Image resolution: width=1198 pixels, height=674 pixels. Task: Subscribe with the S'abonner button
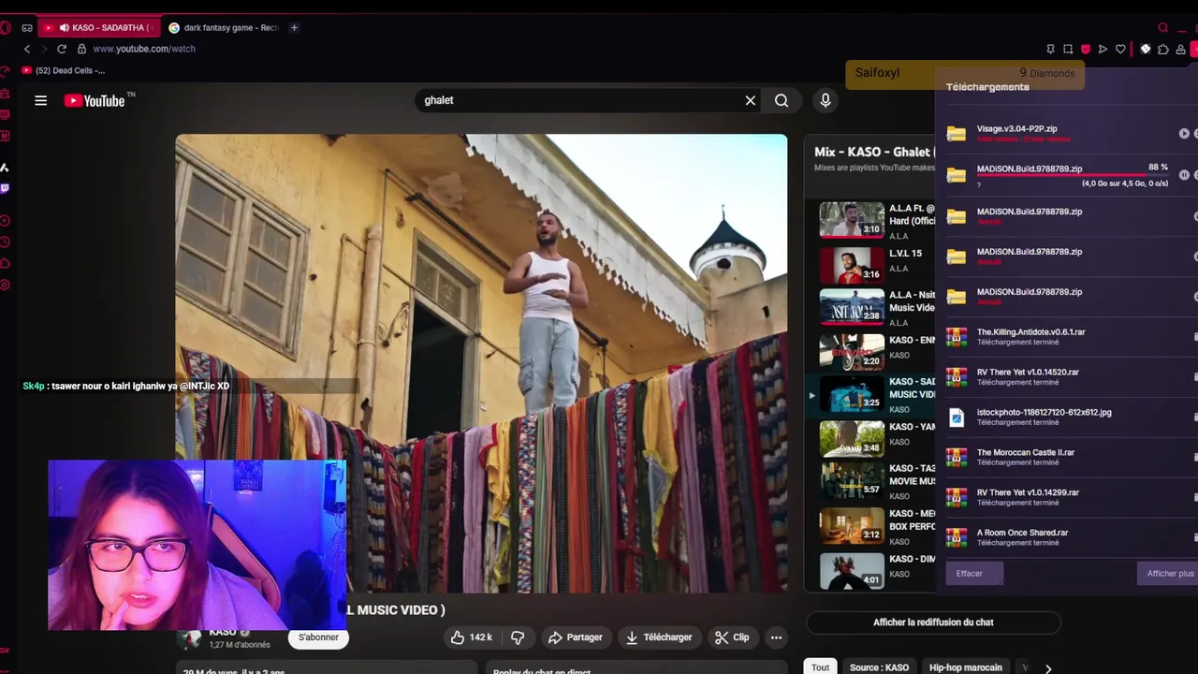click(318, 637)
